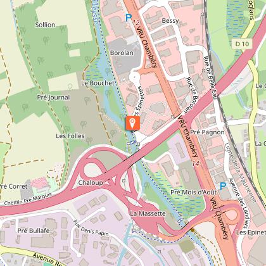Image resolution: width=266 pixels, height=266 pixels.
Task: Select the parking icon near Borolan
Action: (x=129, y=18)
